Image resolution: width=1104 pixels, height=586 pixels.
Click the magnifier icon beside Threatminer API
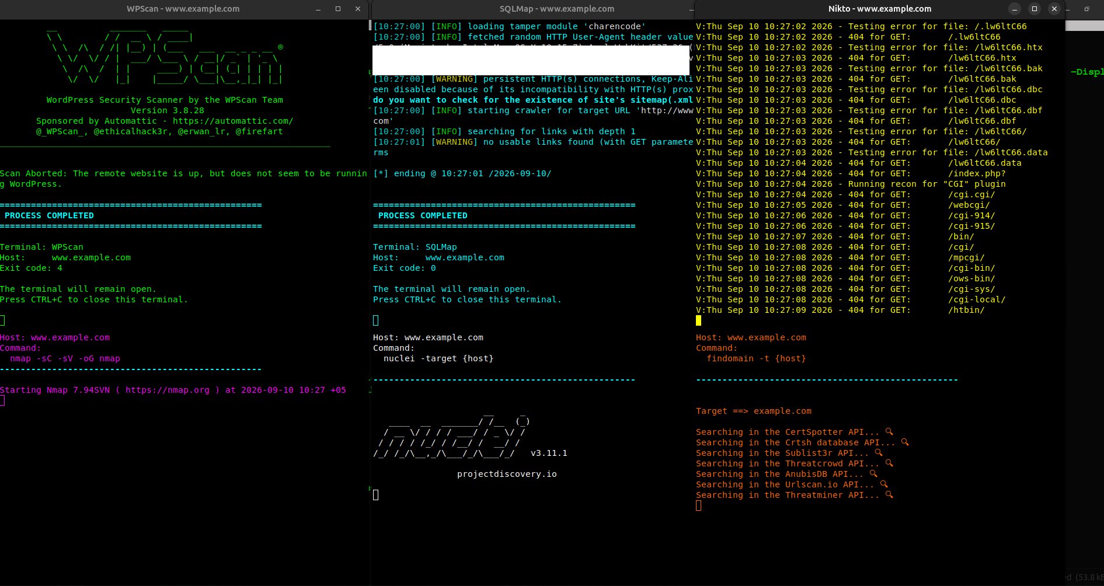point(889,495)
